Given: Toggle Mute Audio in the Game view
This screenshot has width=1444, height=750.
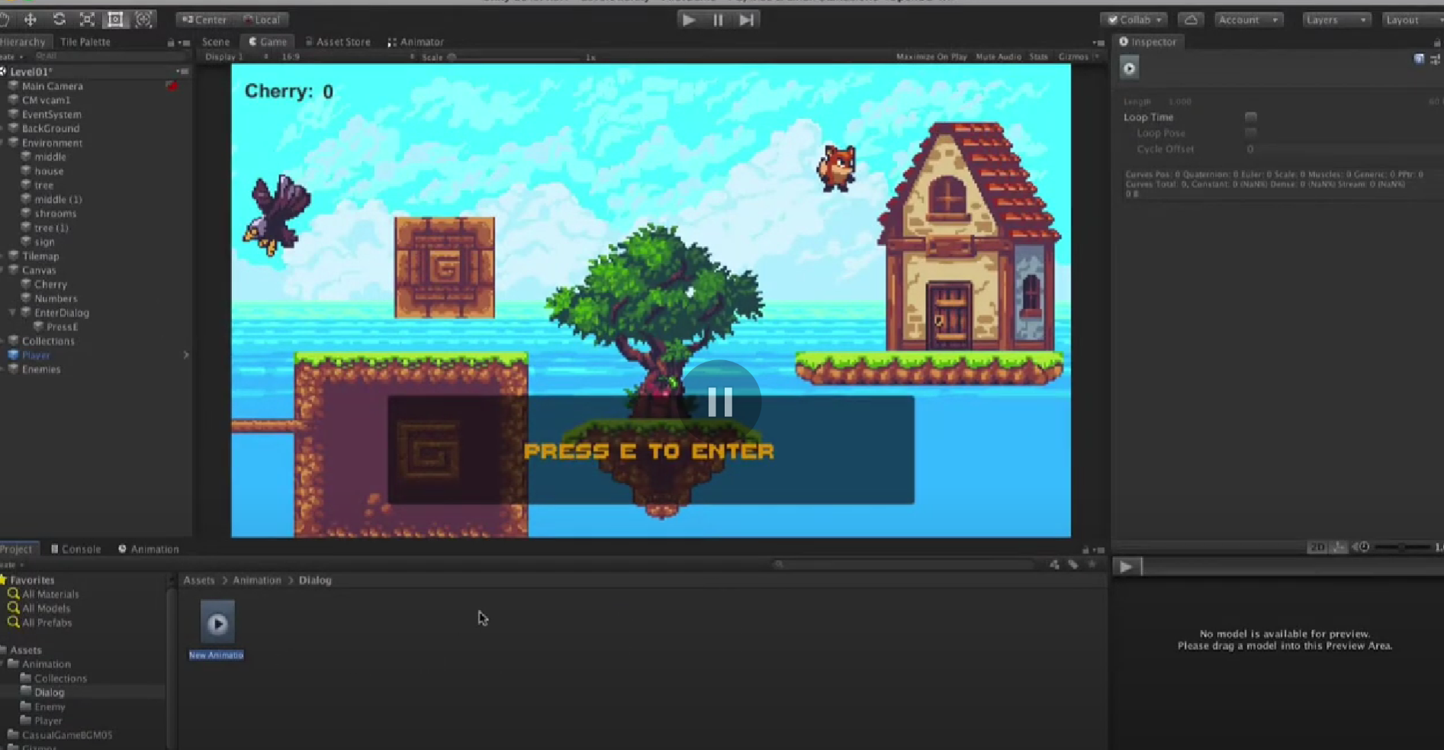Looking at the screenshot, I should 999,57.
